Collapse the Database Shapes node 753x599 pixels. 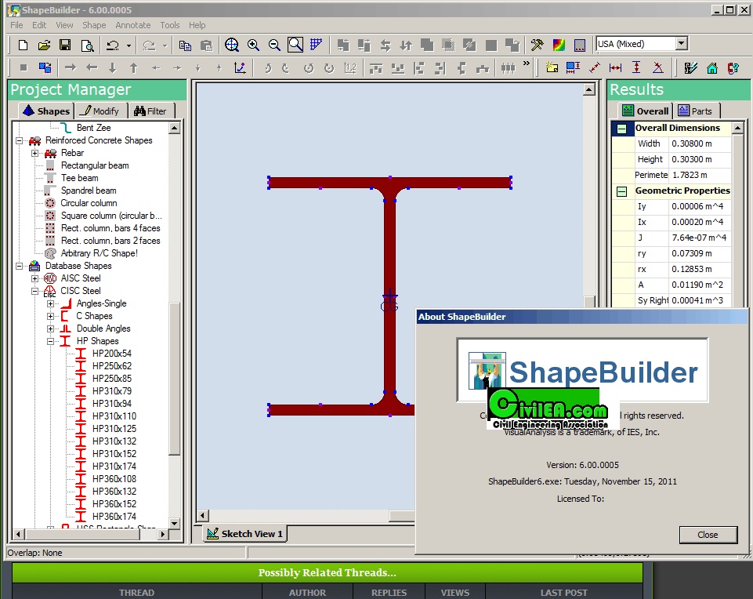pos(20,266)
